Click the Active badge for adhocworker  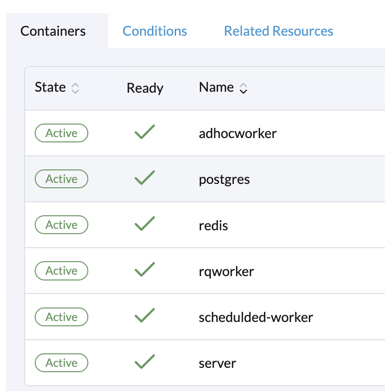tap(61, 133)
